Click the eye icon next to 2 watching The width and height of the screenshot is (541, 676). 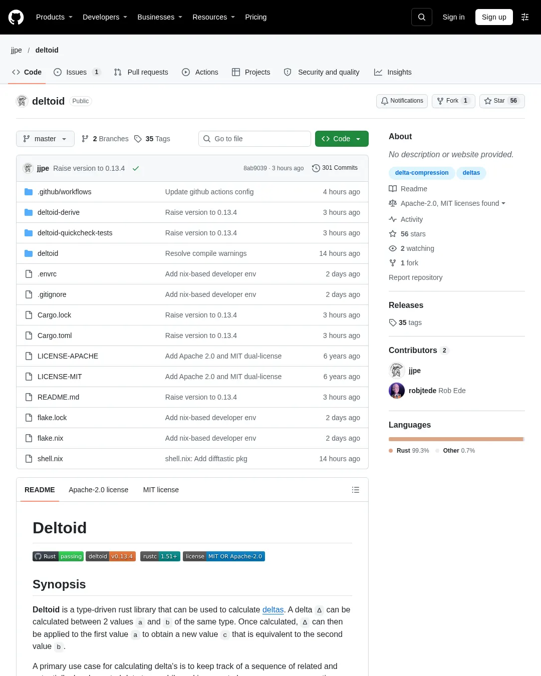393,248
